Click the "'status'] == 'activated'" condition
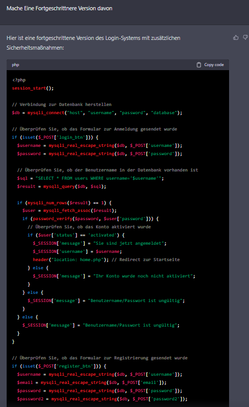 (76, 235)
